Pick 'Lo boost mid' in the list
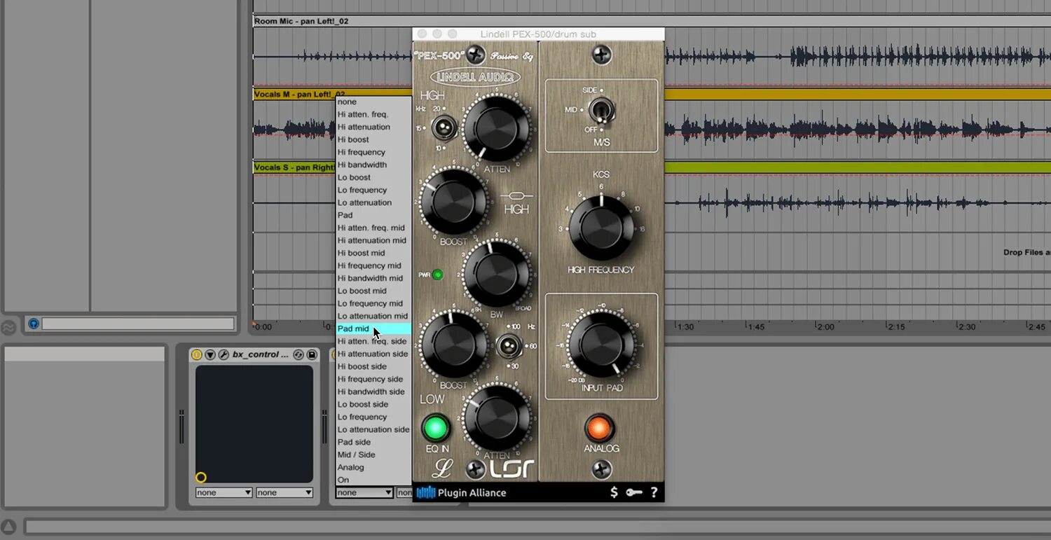 pos(373,291)
